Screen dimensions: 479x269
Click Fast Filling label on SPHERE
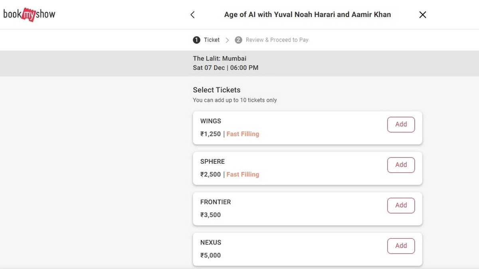point(243,175)
